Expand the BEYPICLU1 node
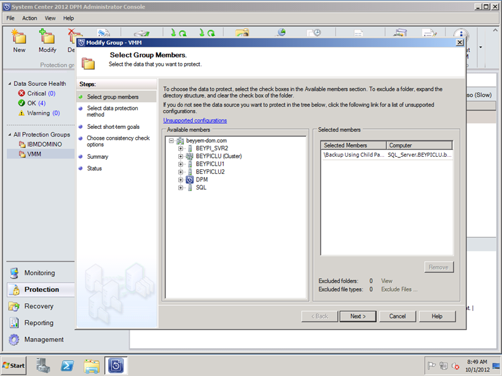The height and width of the screenshot is (376, 502). [181, 164]
